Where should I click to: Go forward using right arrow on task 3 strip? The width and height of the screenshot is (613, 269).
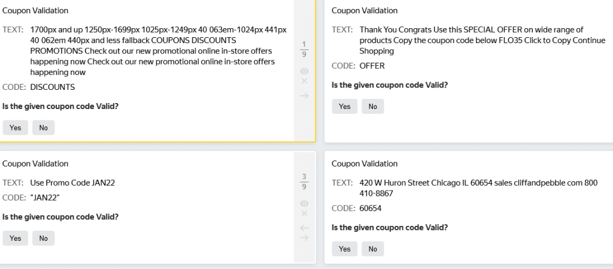point(304,238)
